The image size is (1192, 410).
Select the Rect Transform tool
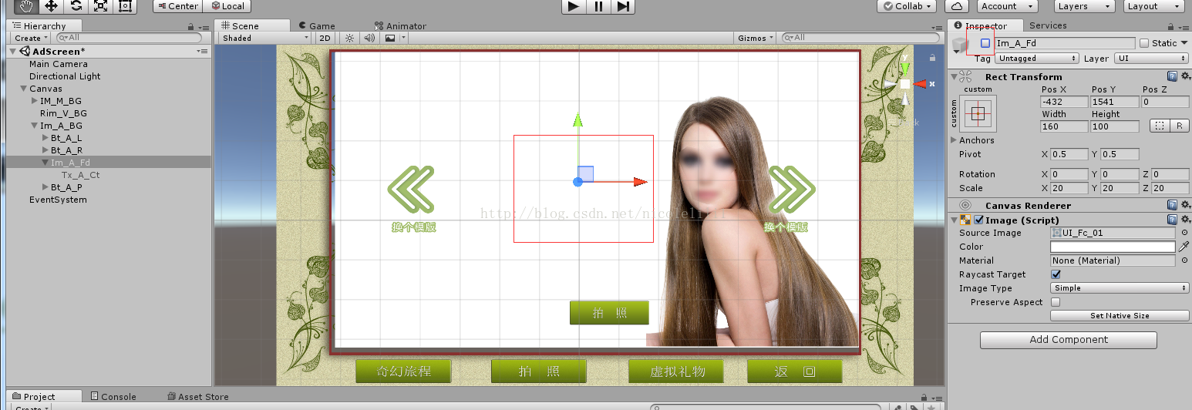[125, 6]
